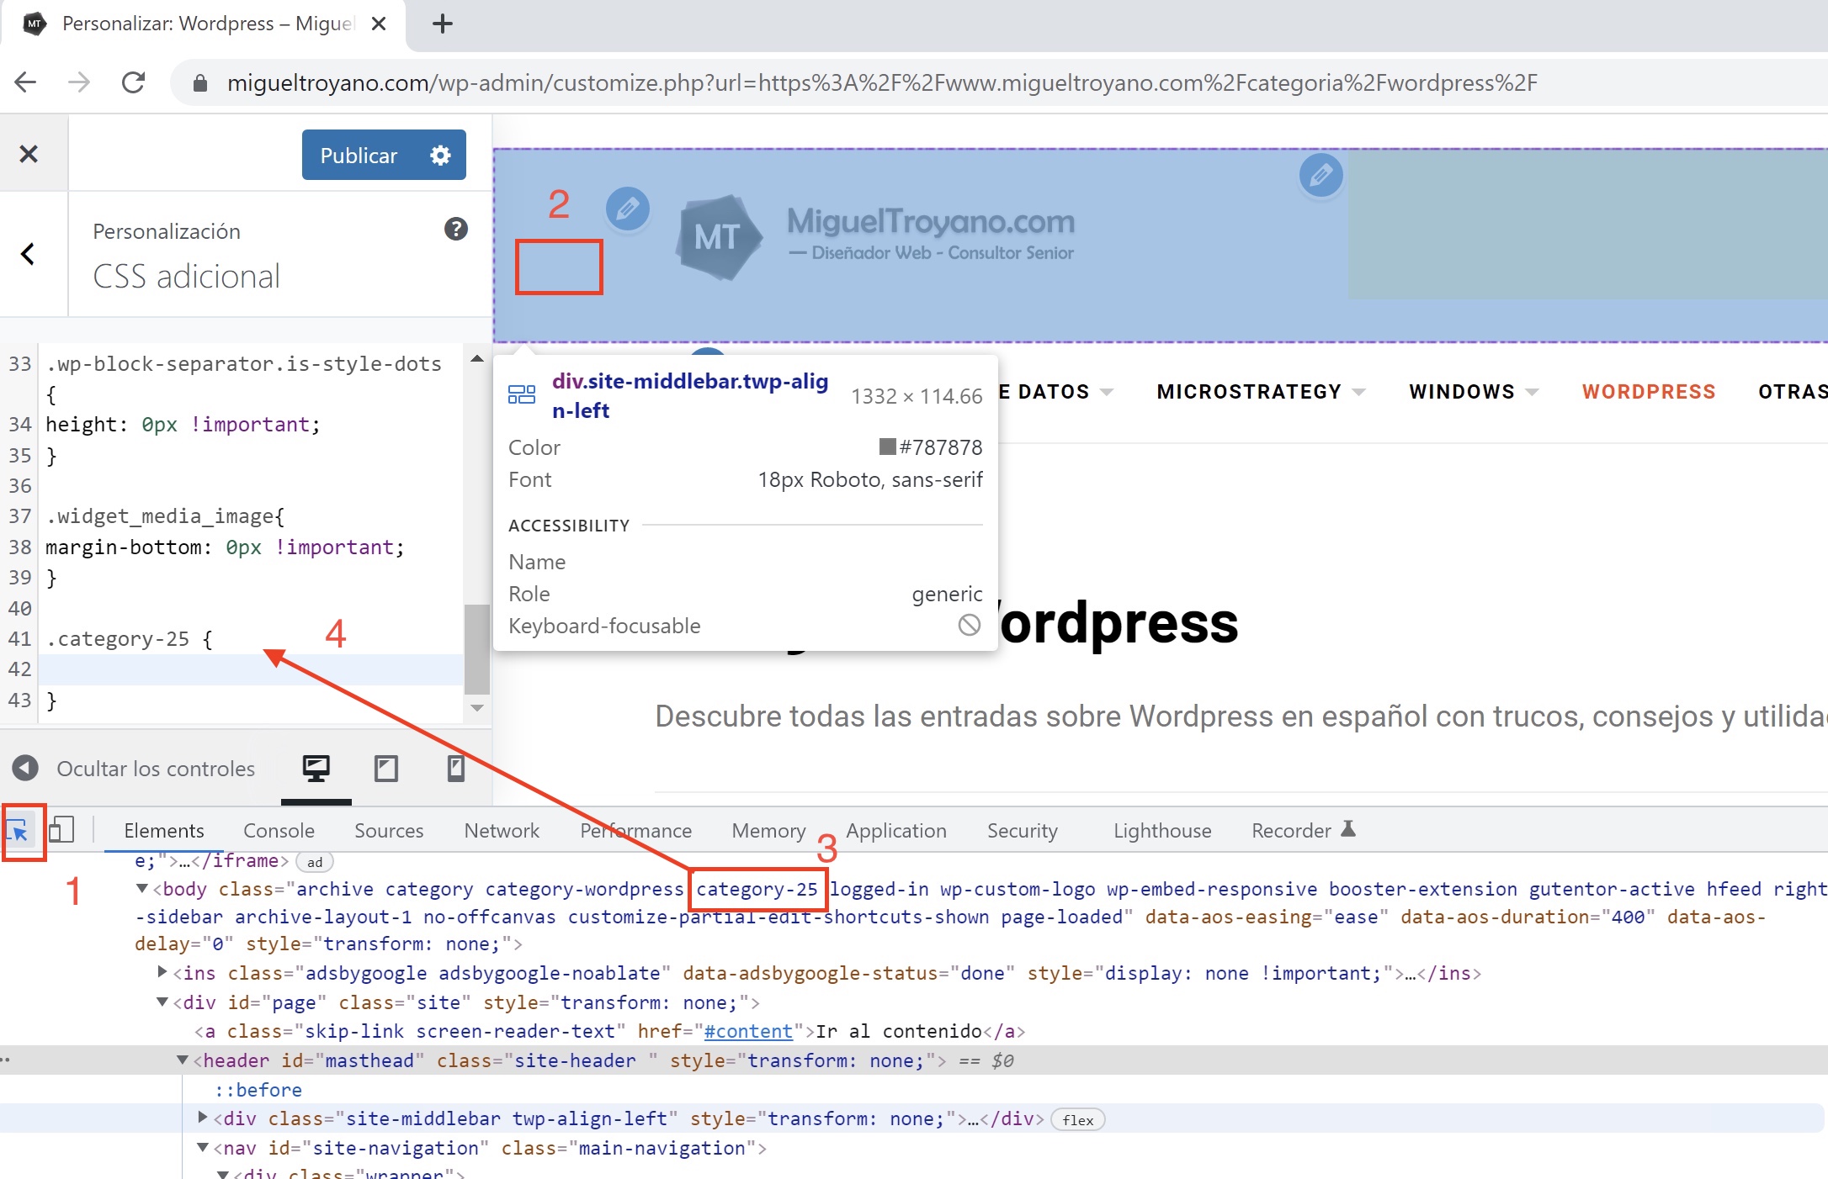Collapse the nav site-navigation node
1828x1179 pixels.
coord(203,1148)
